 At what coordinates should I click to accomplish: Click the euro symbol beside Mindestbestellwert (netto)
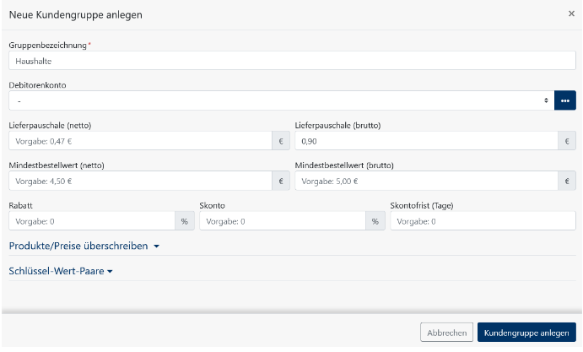[x=281, y=181]
